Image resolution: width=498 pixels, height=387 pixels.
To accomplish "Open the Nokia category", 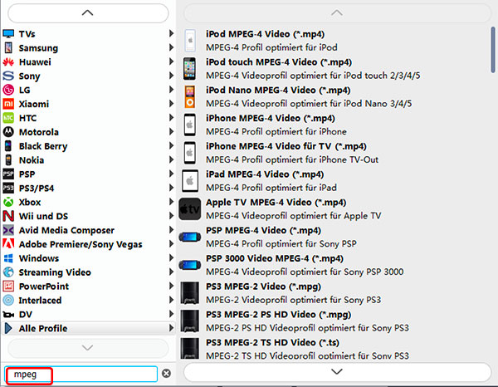I will point(88,159).
